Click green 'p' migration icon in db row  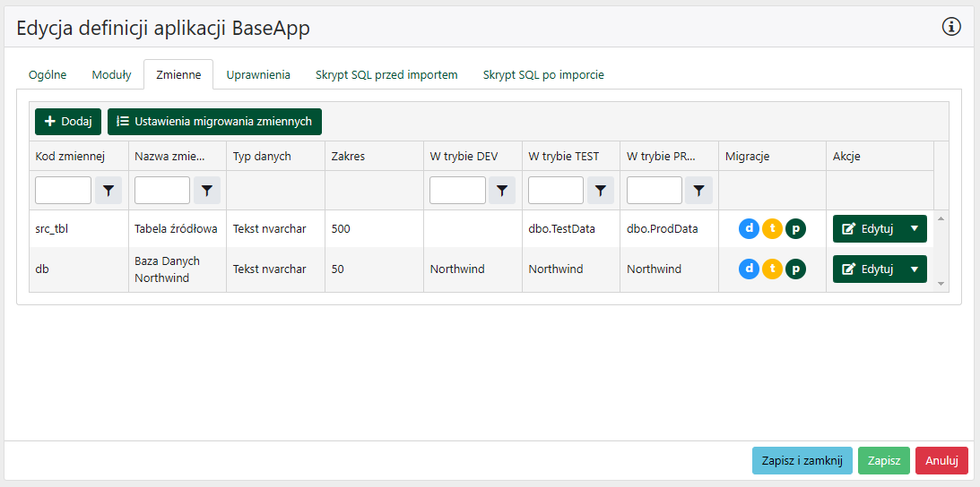795,269
